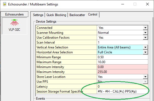Open the Backscatter tab
The width and height of the screenshot is (154, 101).
point(77,15)
